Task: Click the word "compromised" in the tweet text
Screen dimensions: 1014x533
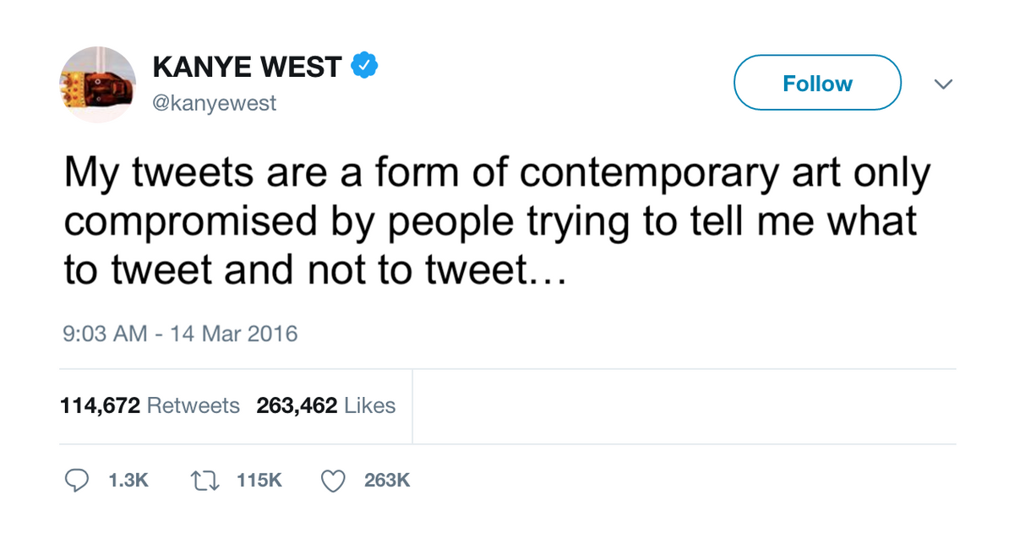Action: tap(191, 221)
